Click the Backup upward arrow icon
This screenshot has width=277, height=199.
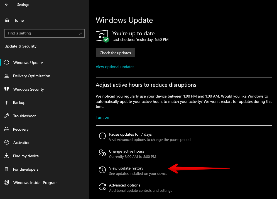tap(7, 103)
